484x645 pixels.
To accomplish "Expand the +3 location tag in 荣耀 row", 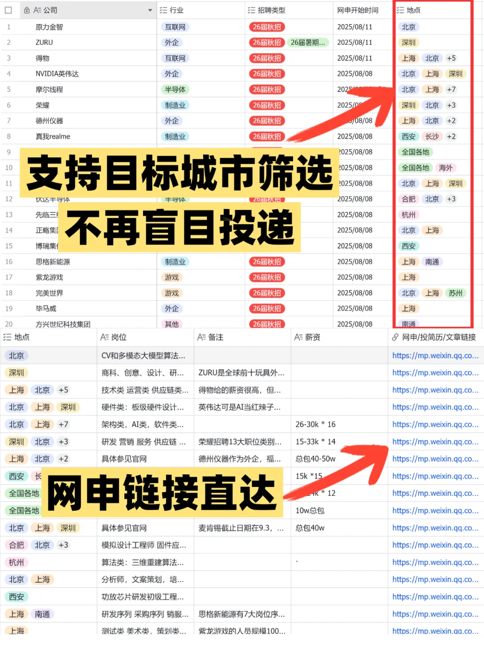I will (451, 105).
